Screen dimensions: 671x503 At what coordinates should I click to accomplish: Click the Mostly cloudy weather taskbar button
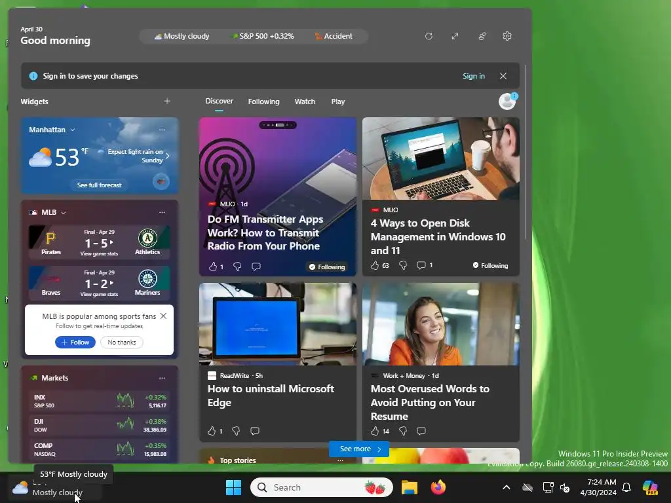(x=55, y=488)
